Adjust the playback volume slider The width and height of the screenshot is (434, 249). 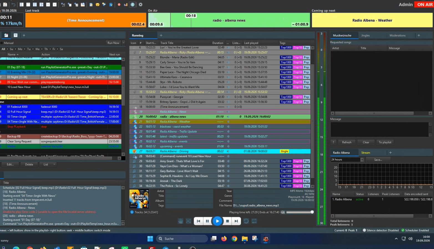click(x=300, y=212)
